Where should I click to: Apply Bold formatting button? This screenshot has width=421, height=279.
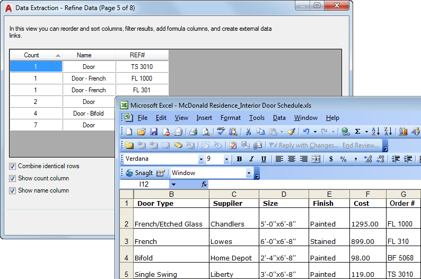(239, 159)
